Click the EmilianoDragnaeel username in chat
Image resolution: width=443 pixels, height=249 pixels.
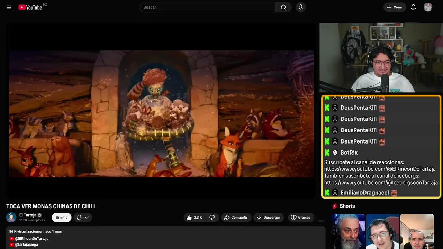[x=364, y=193]
